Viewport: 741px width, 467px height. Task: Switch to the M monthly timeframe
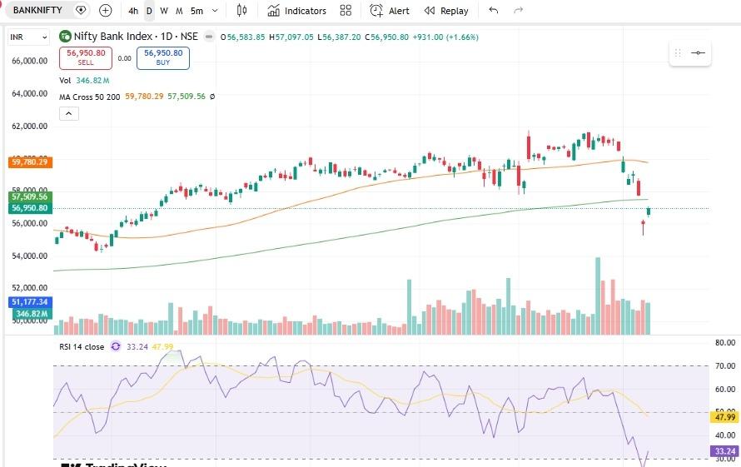(x=179, y=10)
